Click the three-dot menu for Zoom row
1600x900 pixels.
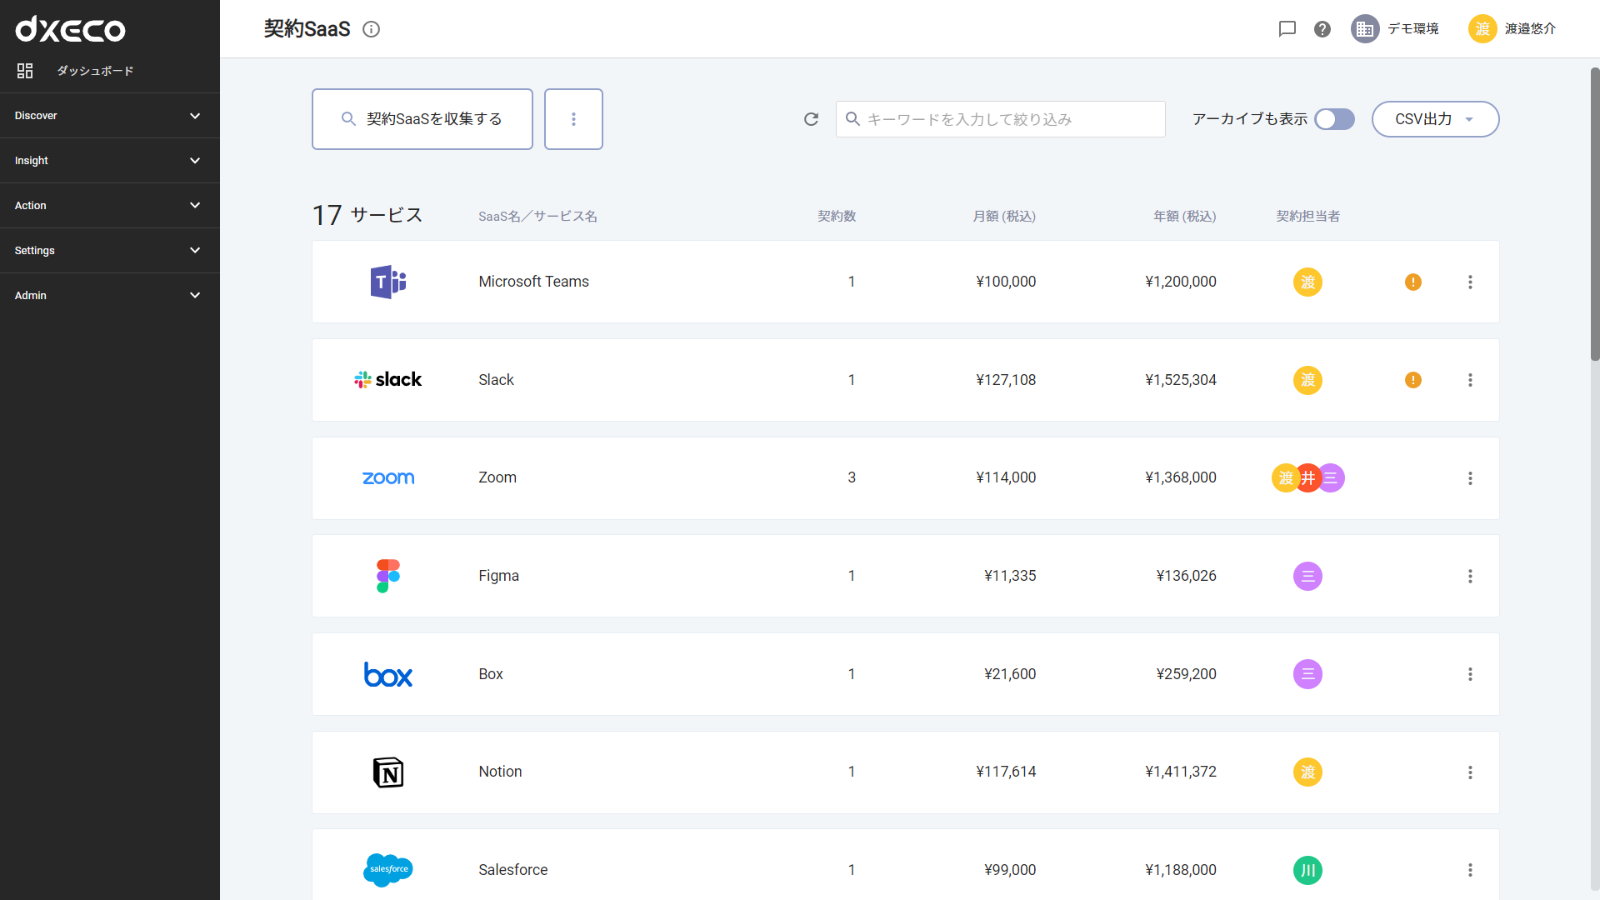tap(1469, 478)
